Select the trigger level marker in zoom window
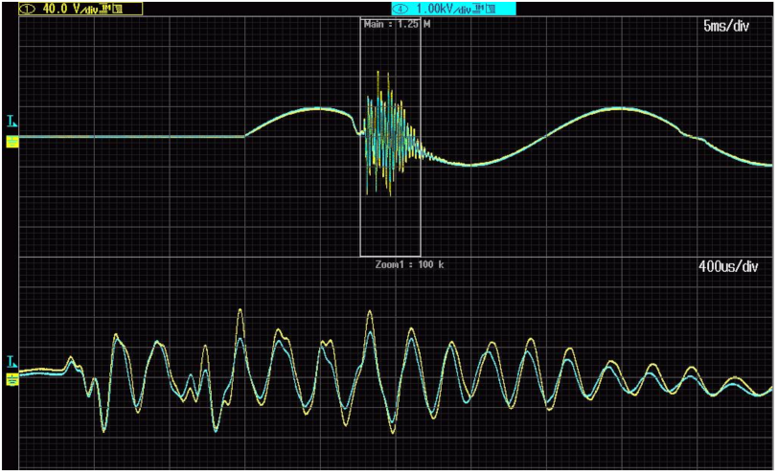This screenshot has width=778, height=474. point(11,362)
